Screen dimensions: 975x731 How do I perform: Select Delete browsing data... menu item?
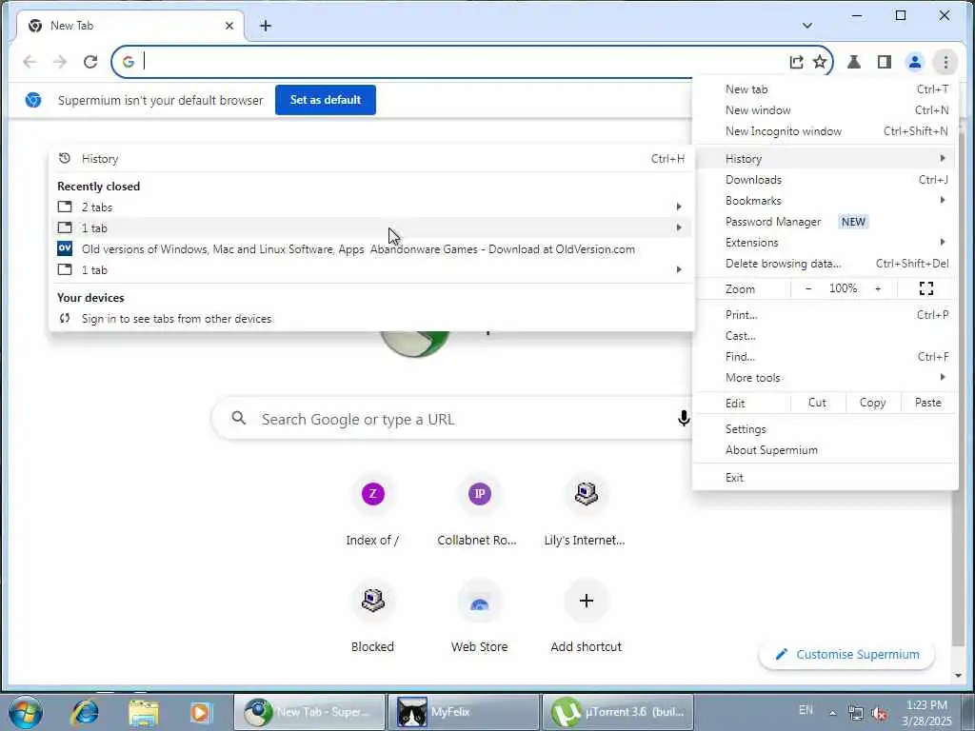coord(826,264)
